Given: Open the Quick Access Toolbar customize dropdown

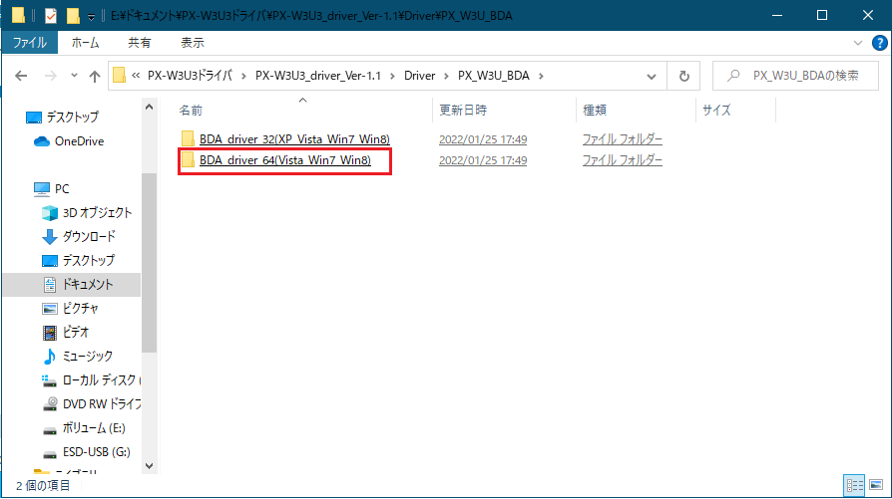Looking at the screenshot, I should [92, 16].
